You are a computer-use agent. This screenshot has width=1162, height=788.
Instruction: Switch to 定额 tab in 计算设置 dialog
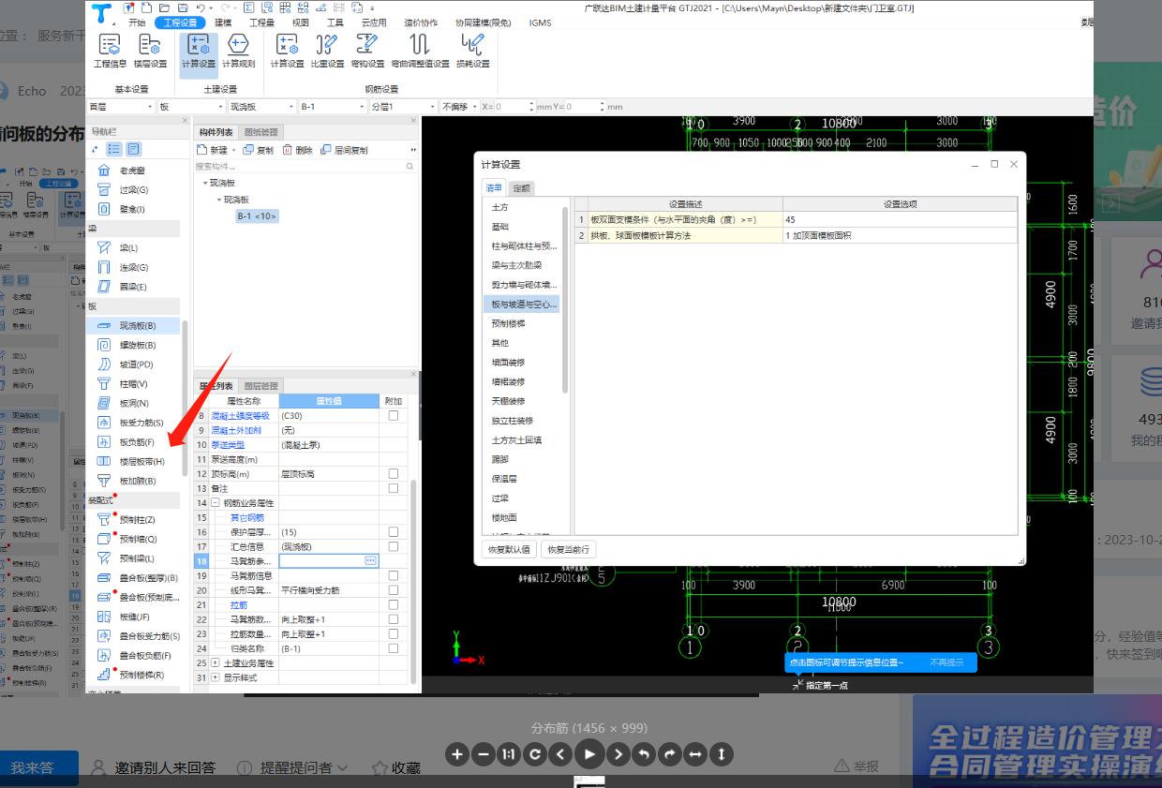[522, 188]
